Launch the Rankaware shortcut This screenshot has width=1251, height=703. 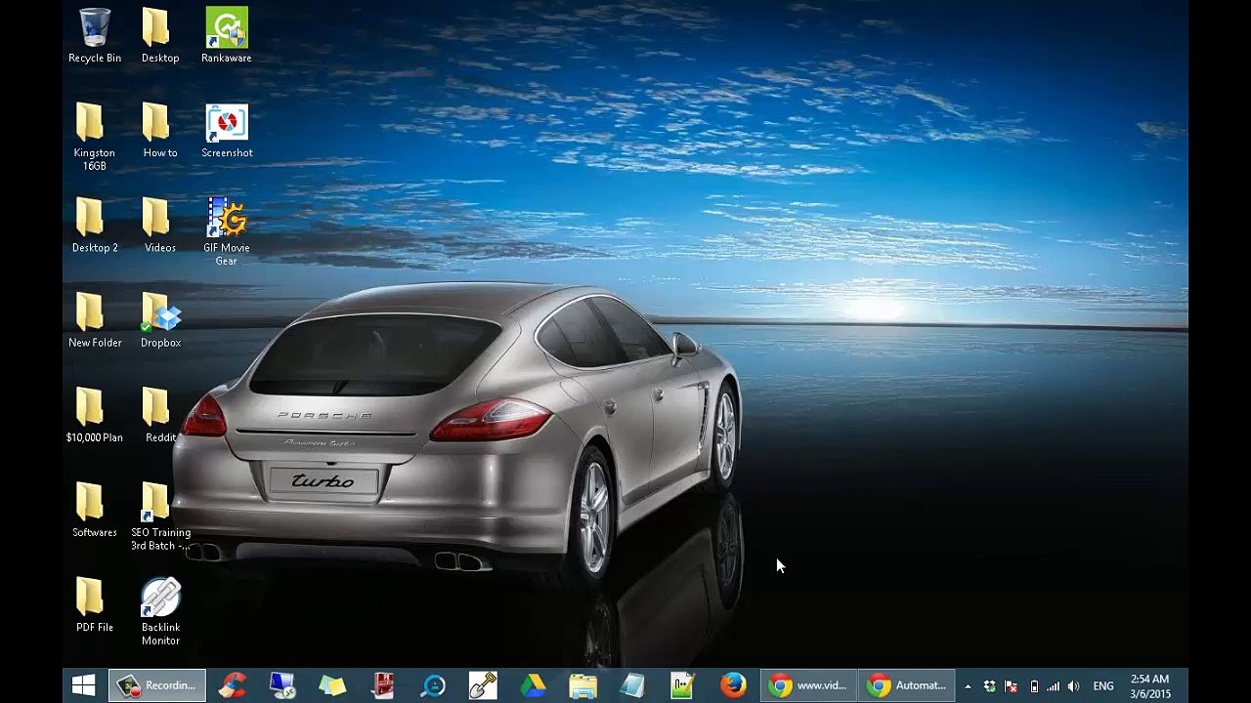click(x=227, y=36)
